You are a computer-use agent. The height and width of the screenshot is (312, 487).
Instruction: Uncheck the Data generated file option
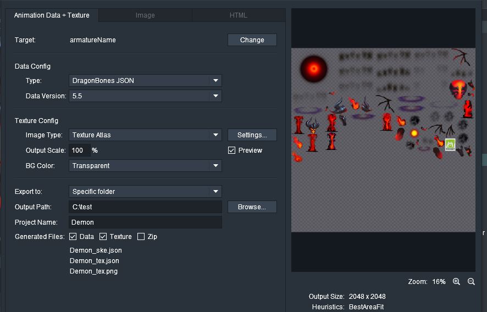coord(73,237)
